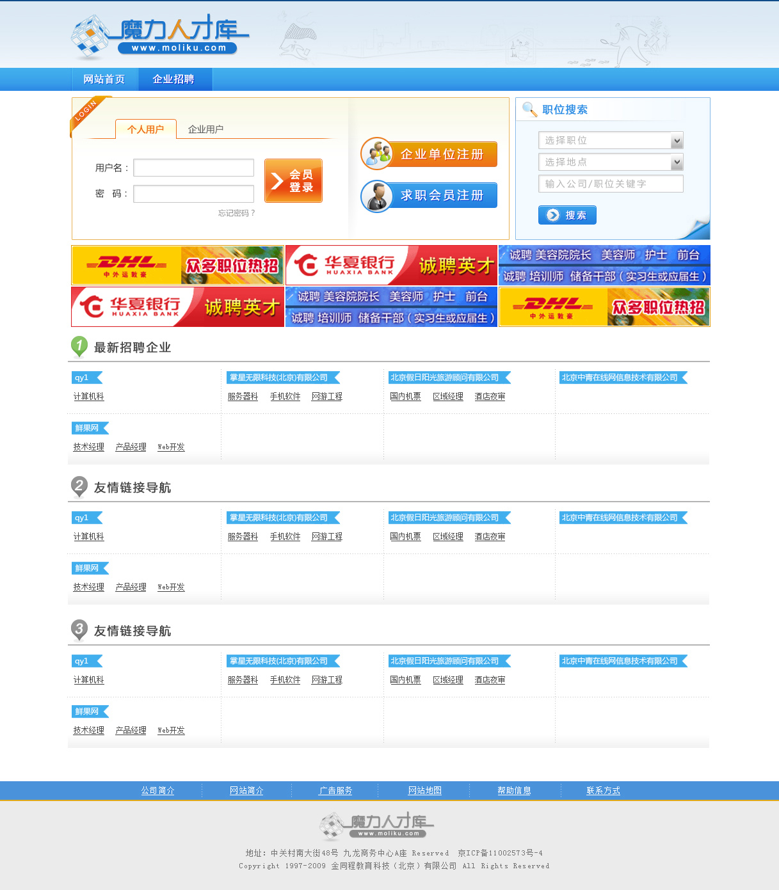Open 酒店夜审 link under 最新招聘企业
779x890 pixels.
490,397
